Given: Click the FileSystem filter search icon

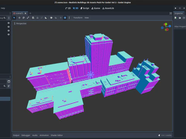Looking at the screenshot, I should coord(5,86).
